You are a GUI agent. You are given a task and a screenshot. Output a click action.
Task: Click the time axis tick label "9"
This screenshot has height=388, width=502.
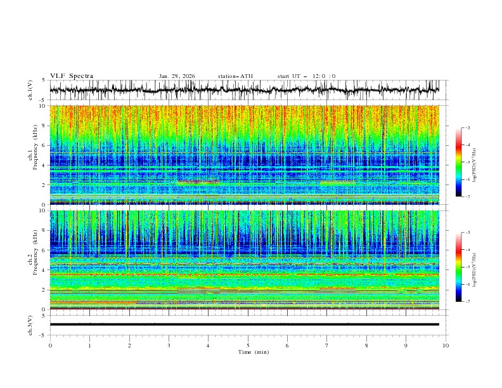pyautogui.click(x=406, y=346)
